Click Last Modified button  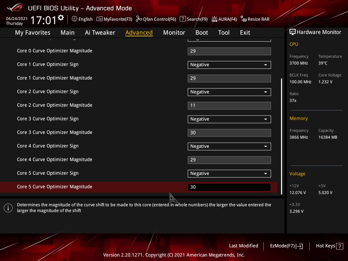pyautogui.click(x=243, y=246)
